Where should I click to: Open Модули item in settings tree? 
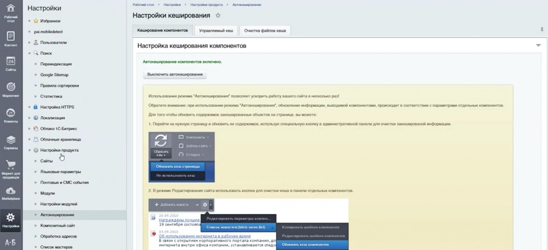(x=48, y=193)
